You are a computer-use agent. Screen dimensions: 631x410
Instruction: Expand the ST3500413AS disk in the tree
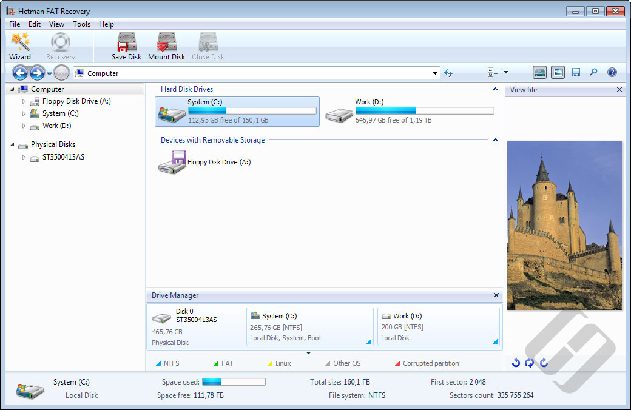22,156
